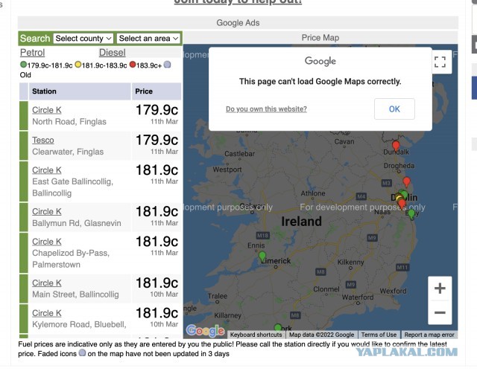Sort by the Station column header

click(80, 91)
